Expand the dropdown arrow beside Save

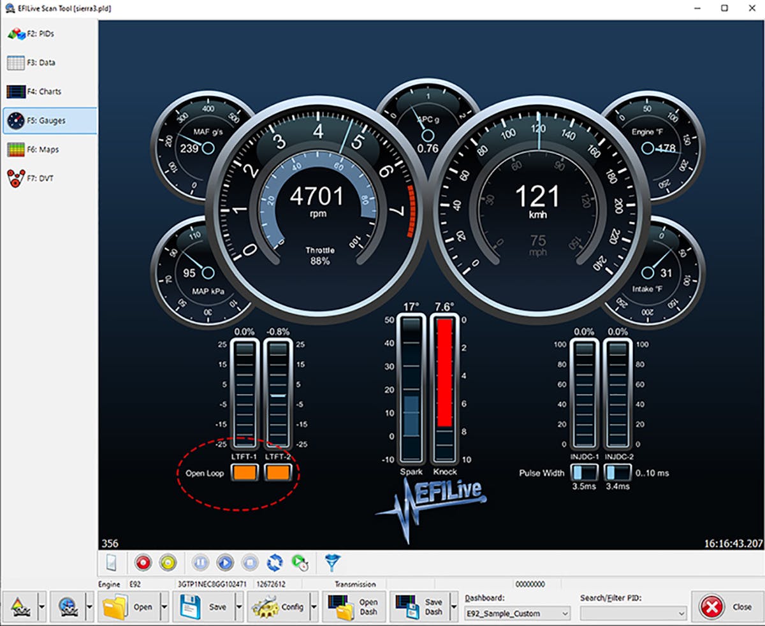pyautogui.click(x=240, y=607)
